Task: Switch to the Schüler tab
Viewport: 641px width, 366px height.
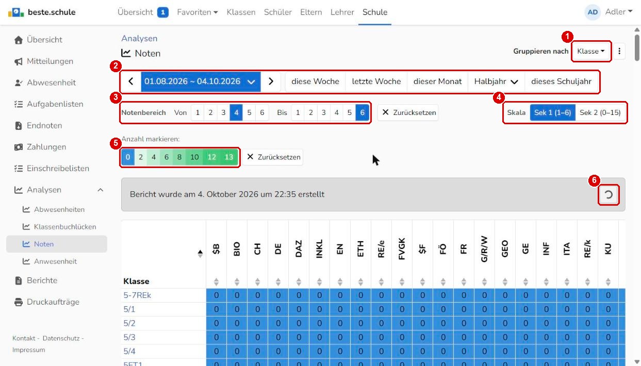Action: (x=278, y=12)
